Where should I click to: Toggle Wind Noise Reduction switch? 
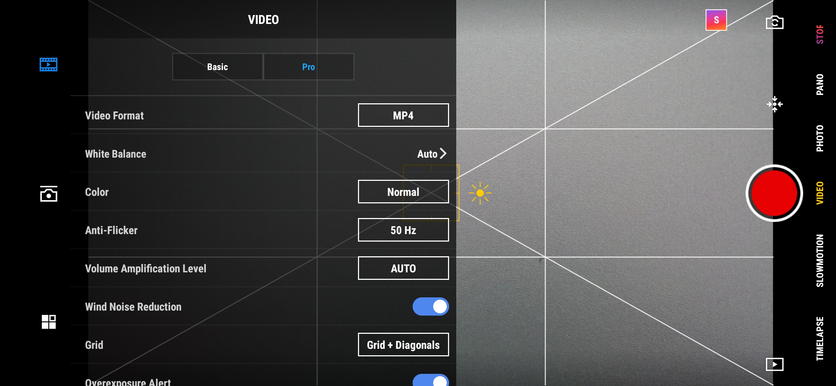[431, 307]
